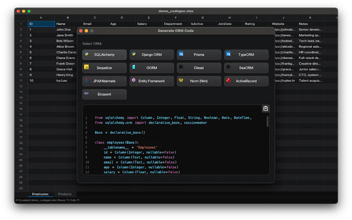Click the salary Column(Float) code line
The width and height of the screenshot is (352, 220).
pyautogui.click(x=142, y=172)
